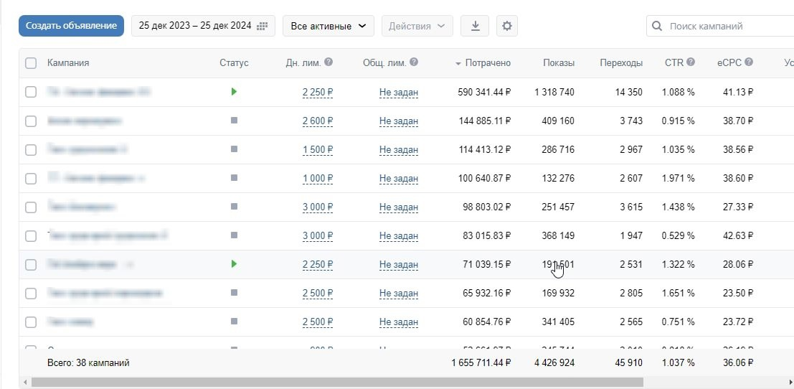Click the stopped status icon of 144 885.11 ₽ row
The width and height of the screenshot is (794, 389).
(x=234, y=121)
